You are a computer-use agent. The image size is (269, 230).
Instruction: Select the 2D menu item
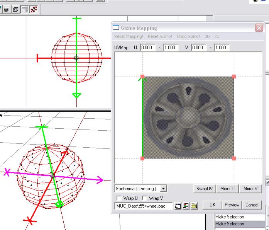217,36
